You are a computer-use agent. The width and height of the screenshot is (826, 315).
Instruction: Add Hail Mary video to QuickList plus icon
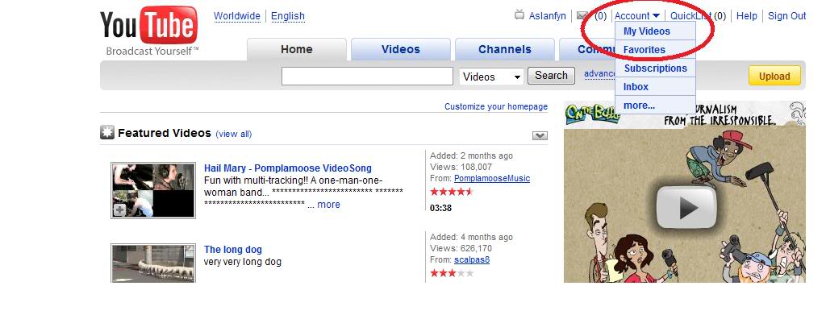tap(119, 209)
